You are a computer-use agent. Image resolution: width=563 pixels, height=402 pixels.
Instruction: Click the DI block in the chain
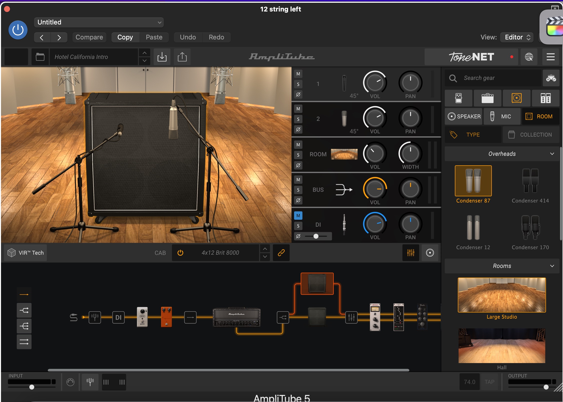point(118,317)
